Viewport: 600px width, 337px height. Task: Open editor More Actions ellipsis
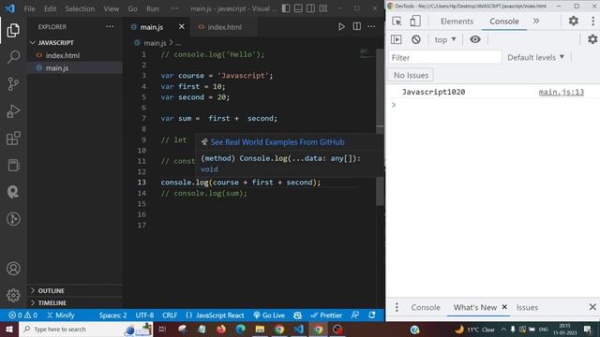pyautogui.click(x=371, y=26)
